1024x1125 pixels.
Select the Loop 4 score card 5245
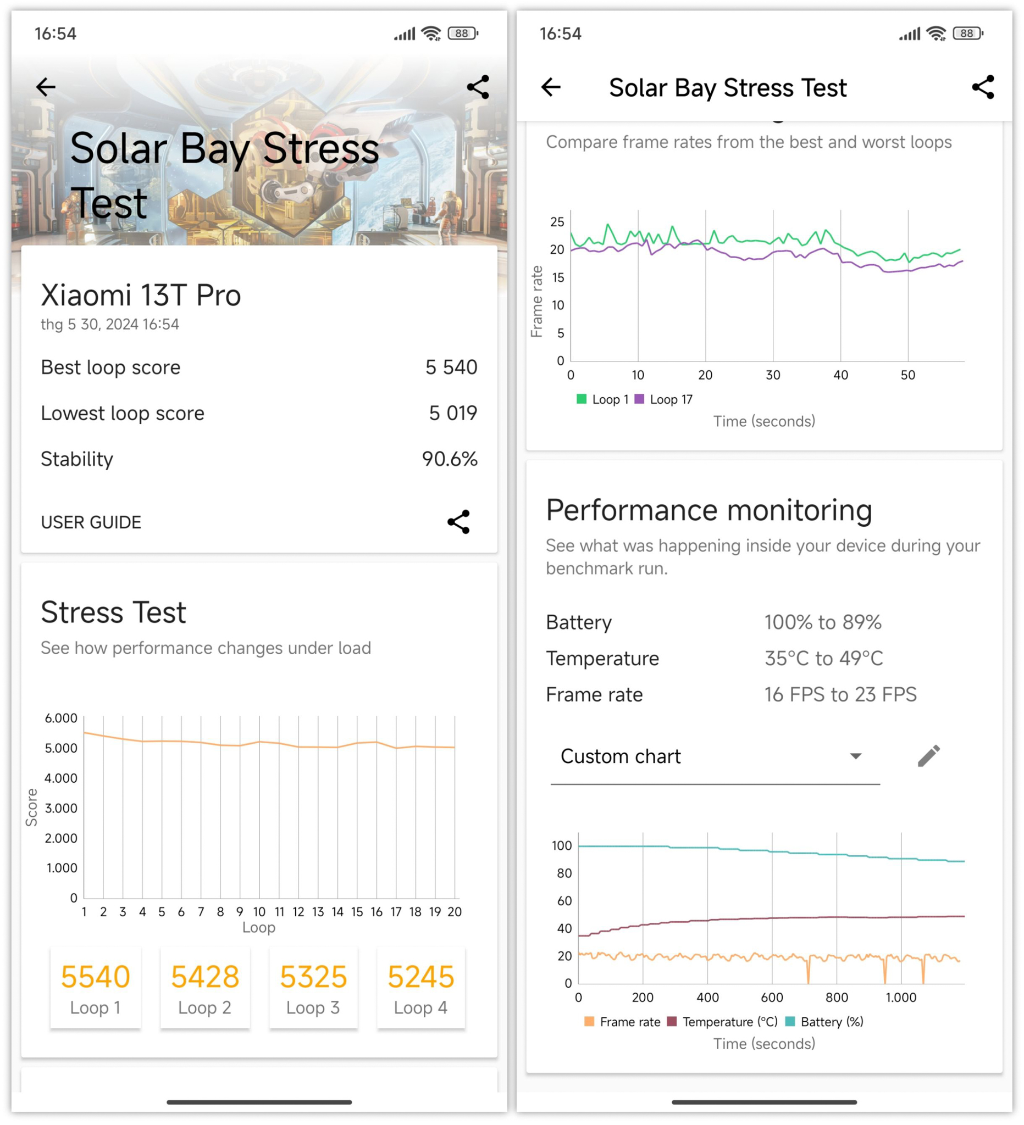pos(421,988)
